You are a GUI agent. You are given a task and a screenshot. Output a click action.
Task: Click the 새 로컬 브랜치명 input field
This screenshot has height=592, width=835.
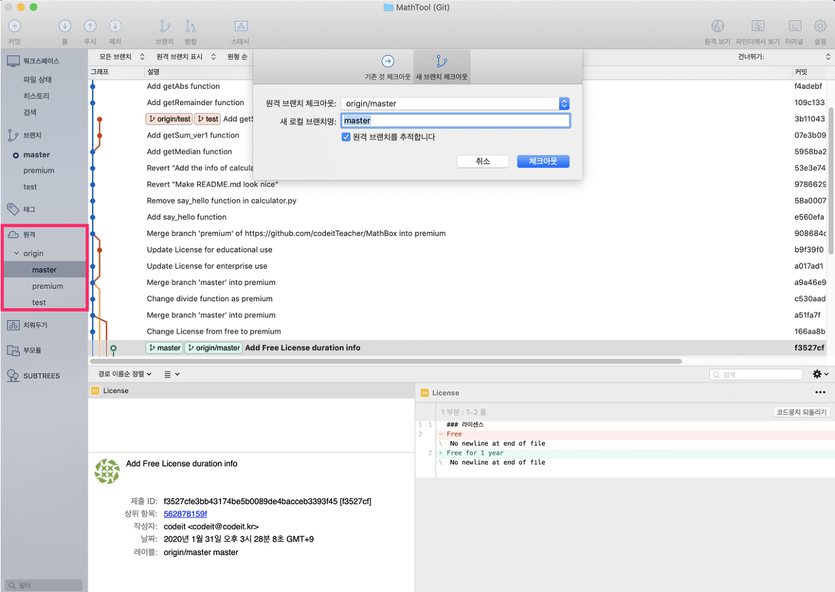click(x=455, y=121)
